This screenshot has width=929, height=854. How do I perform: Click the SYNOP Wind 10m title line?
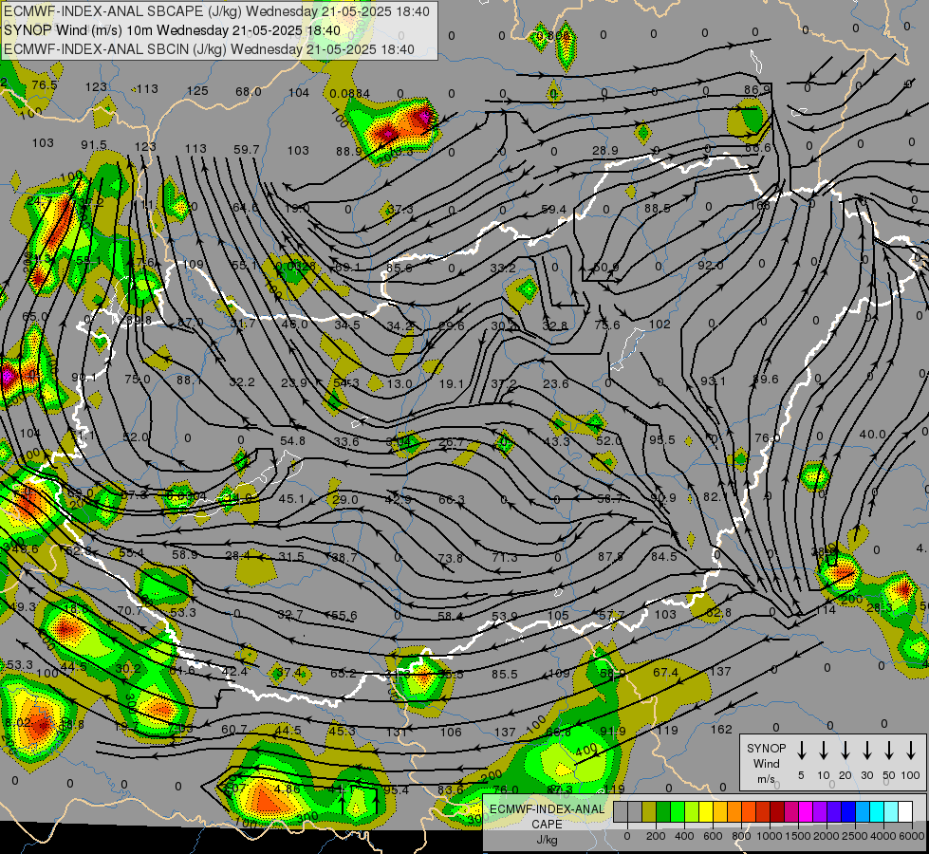(x=172, y=30)
